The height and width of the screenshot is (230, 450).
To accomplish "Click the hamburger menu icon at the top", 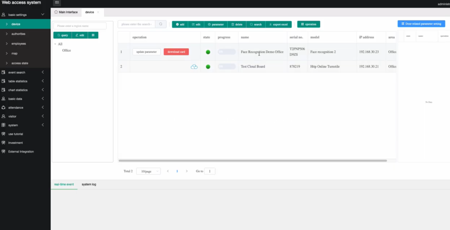I will [57, 2].
